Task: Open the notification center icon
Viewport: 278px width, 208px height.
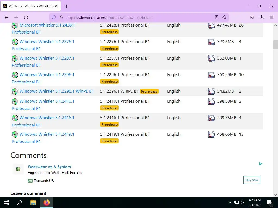Action: [x=269, y=203]
